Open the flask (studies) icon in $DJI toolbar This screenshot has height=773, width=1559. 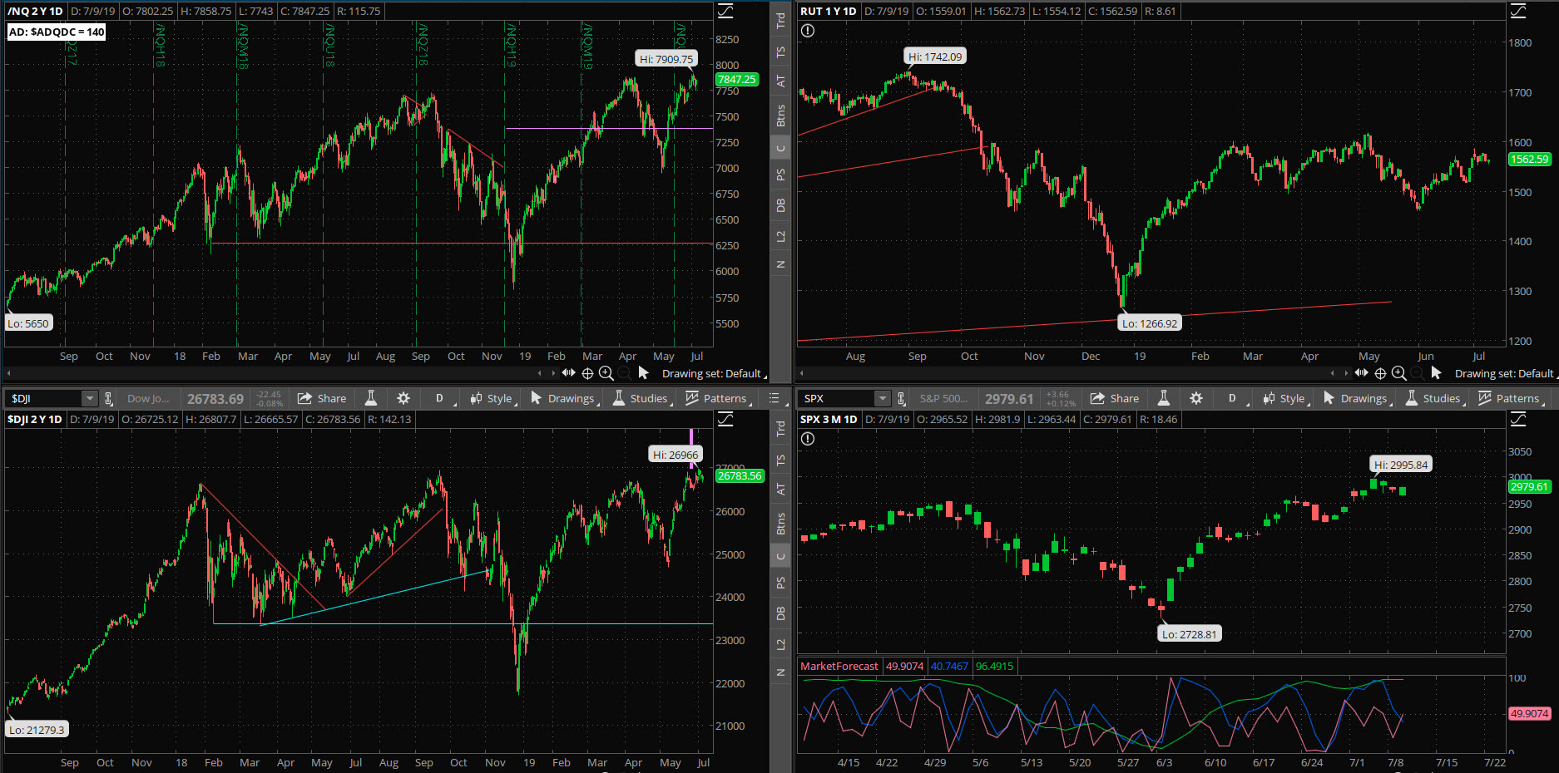[371, 398]
